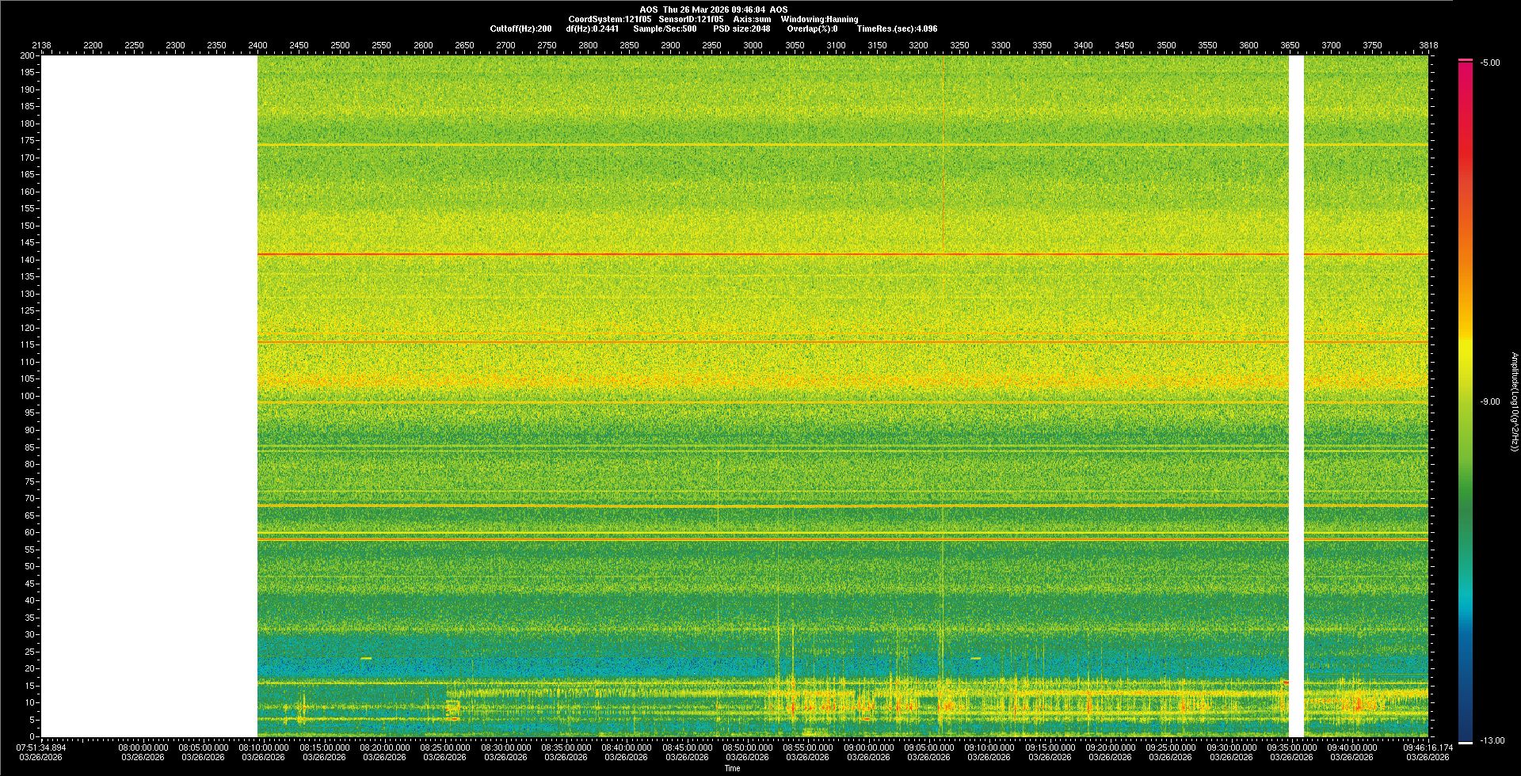Click the Amplitude colorbar axis title
1521x776 pixels.
pos(1514,401)
